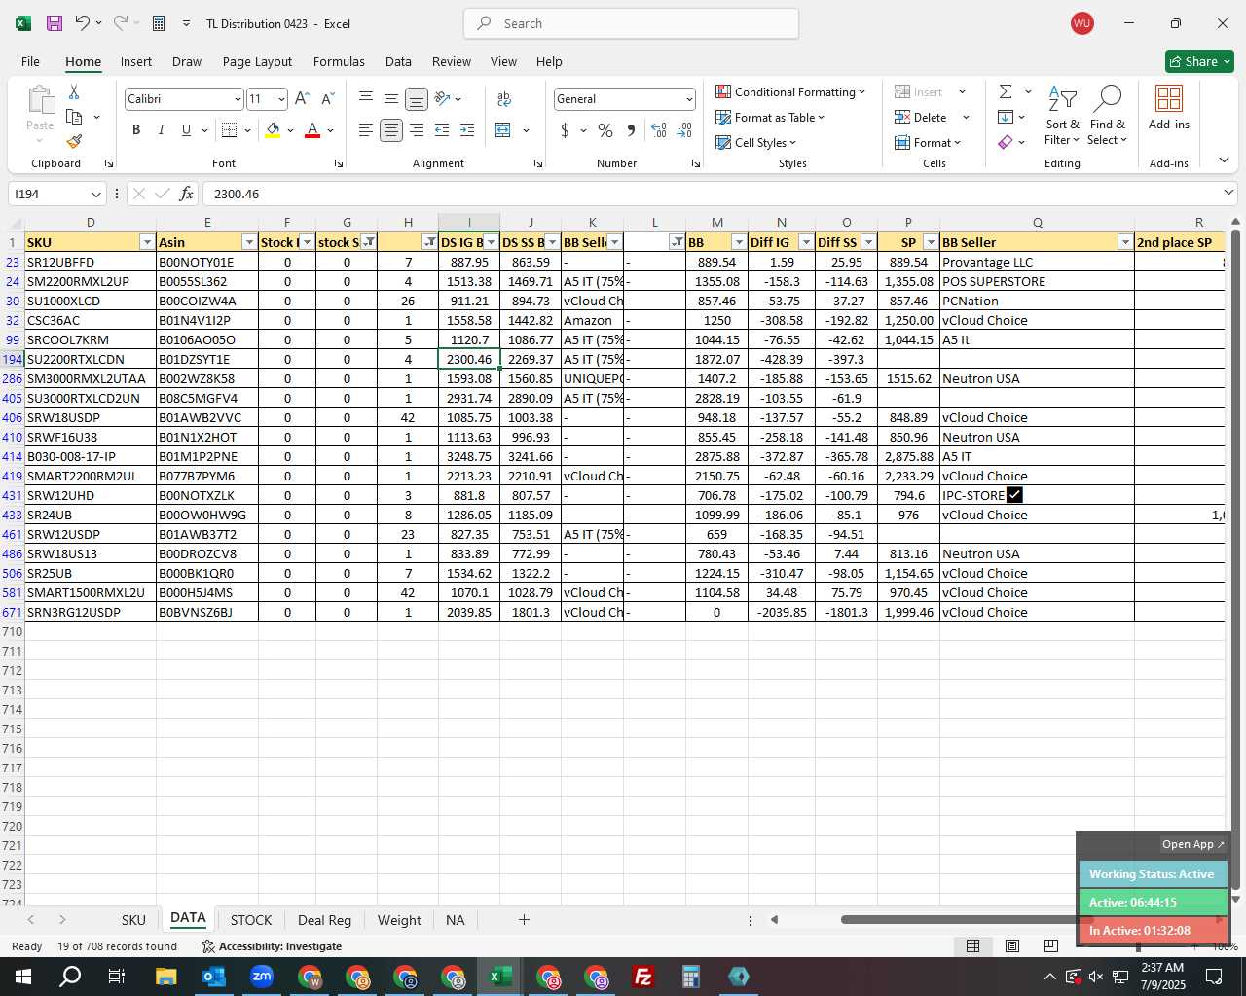Click the Align Right icon

pyautogui.click(x=417, y=129)
